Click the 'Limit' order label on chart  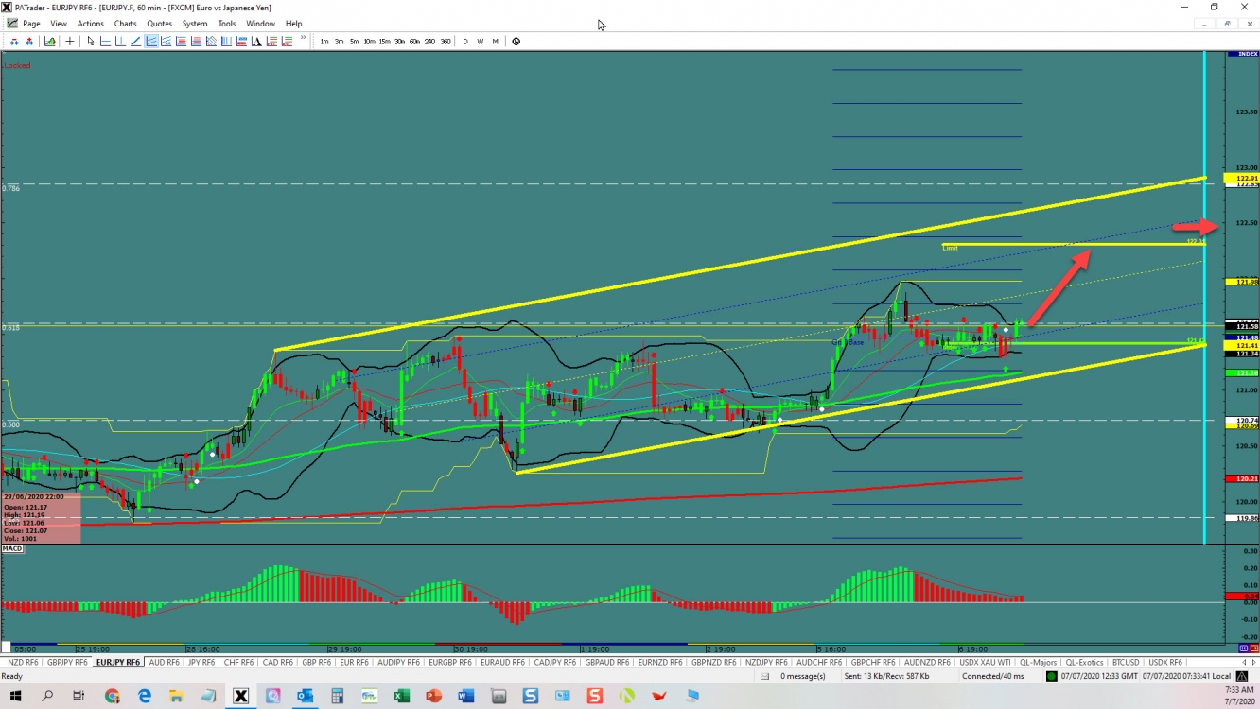pyautogui.click(x=950, y=247)
